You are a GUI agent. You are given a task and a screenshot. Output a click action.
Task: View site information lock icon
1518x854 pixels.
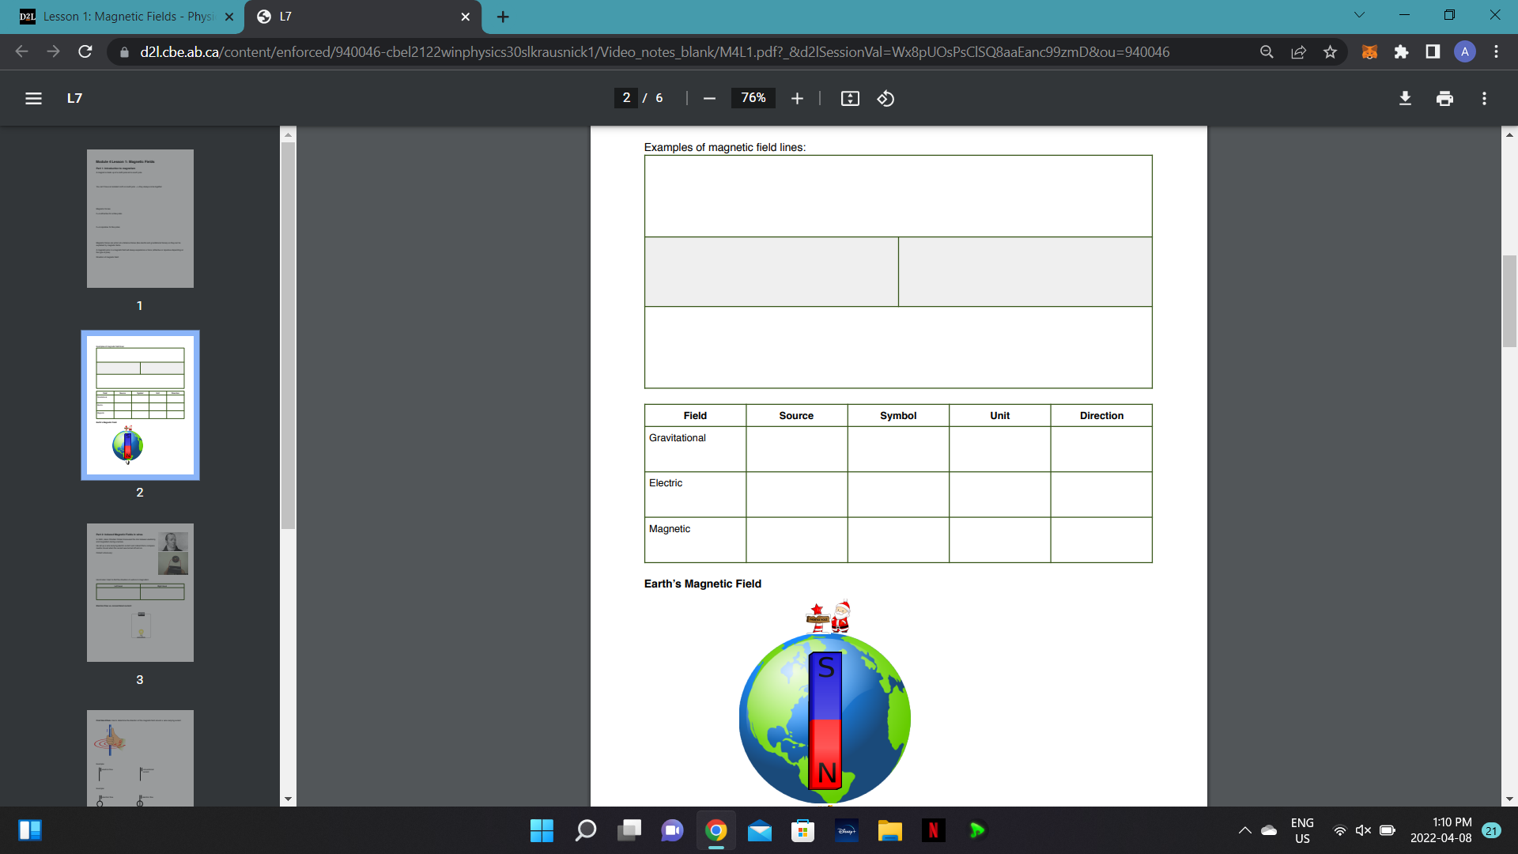click(x=123, y=52)
